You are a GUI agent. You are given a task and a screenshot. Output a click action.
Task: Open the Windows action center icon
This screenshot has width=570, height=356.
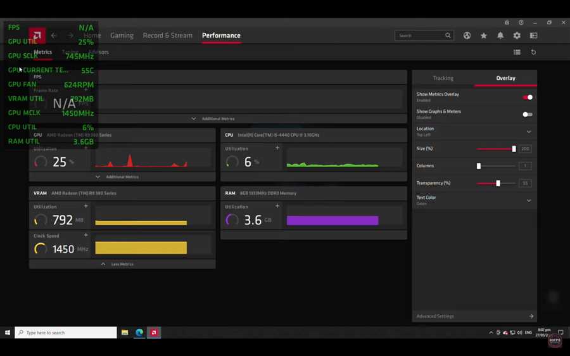pyautogui.click(x=560, y=333)
